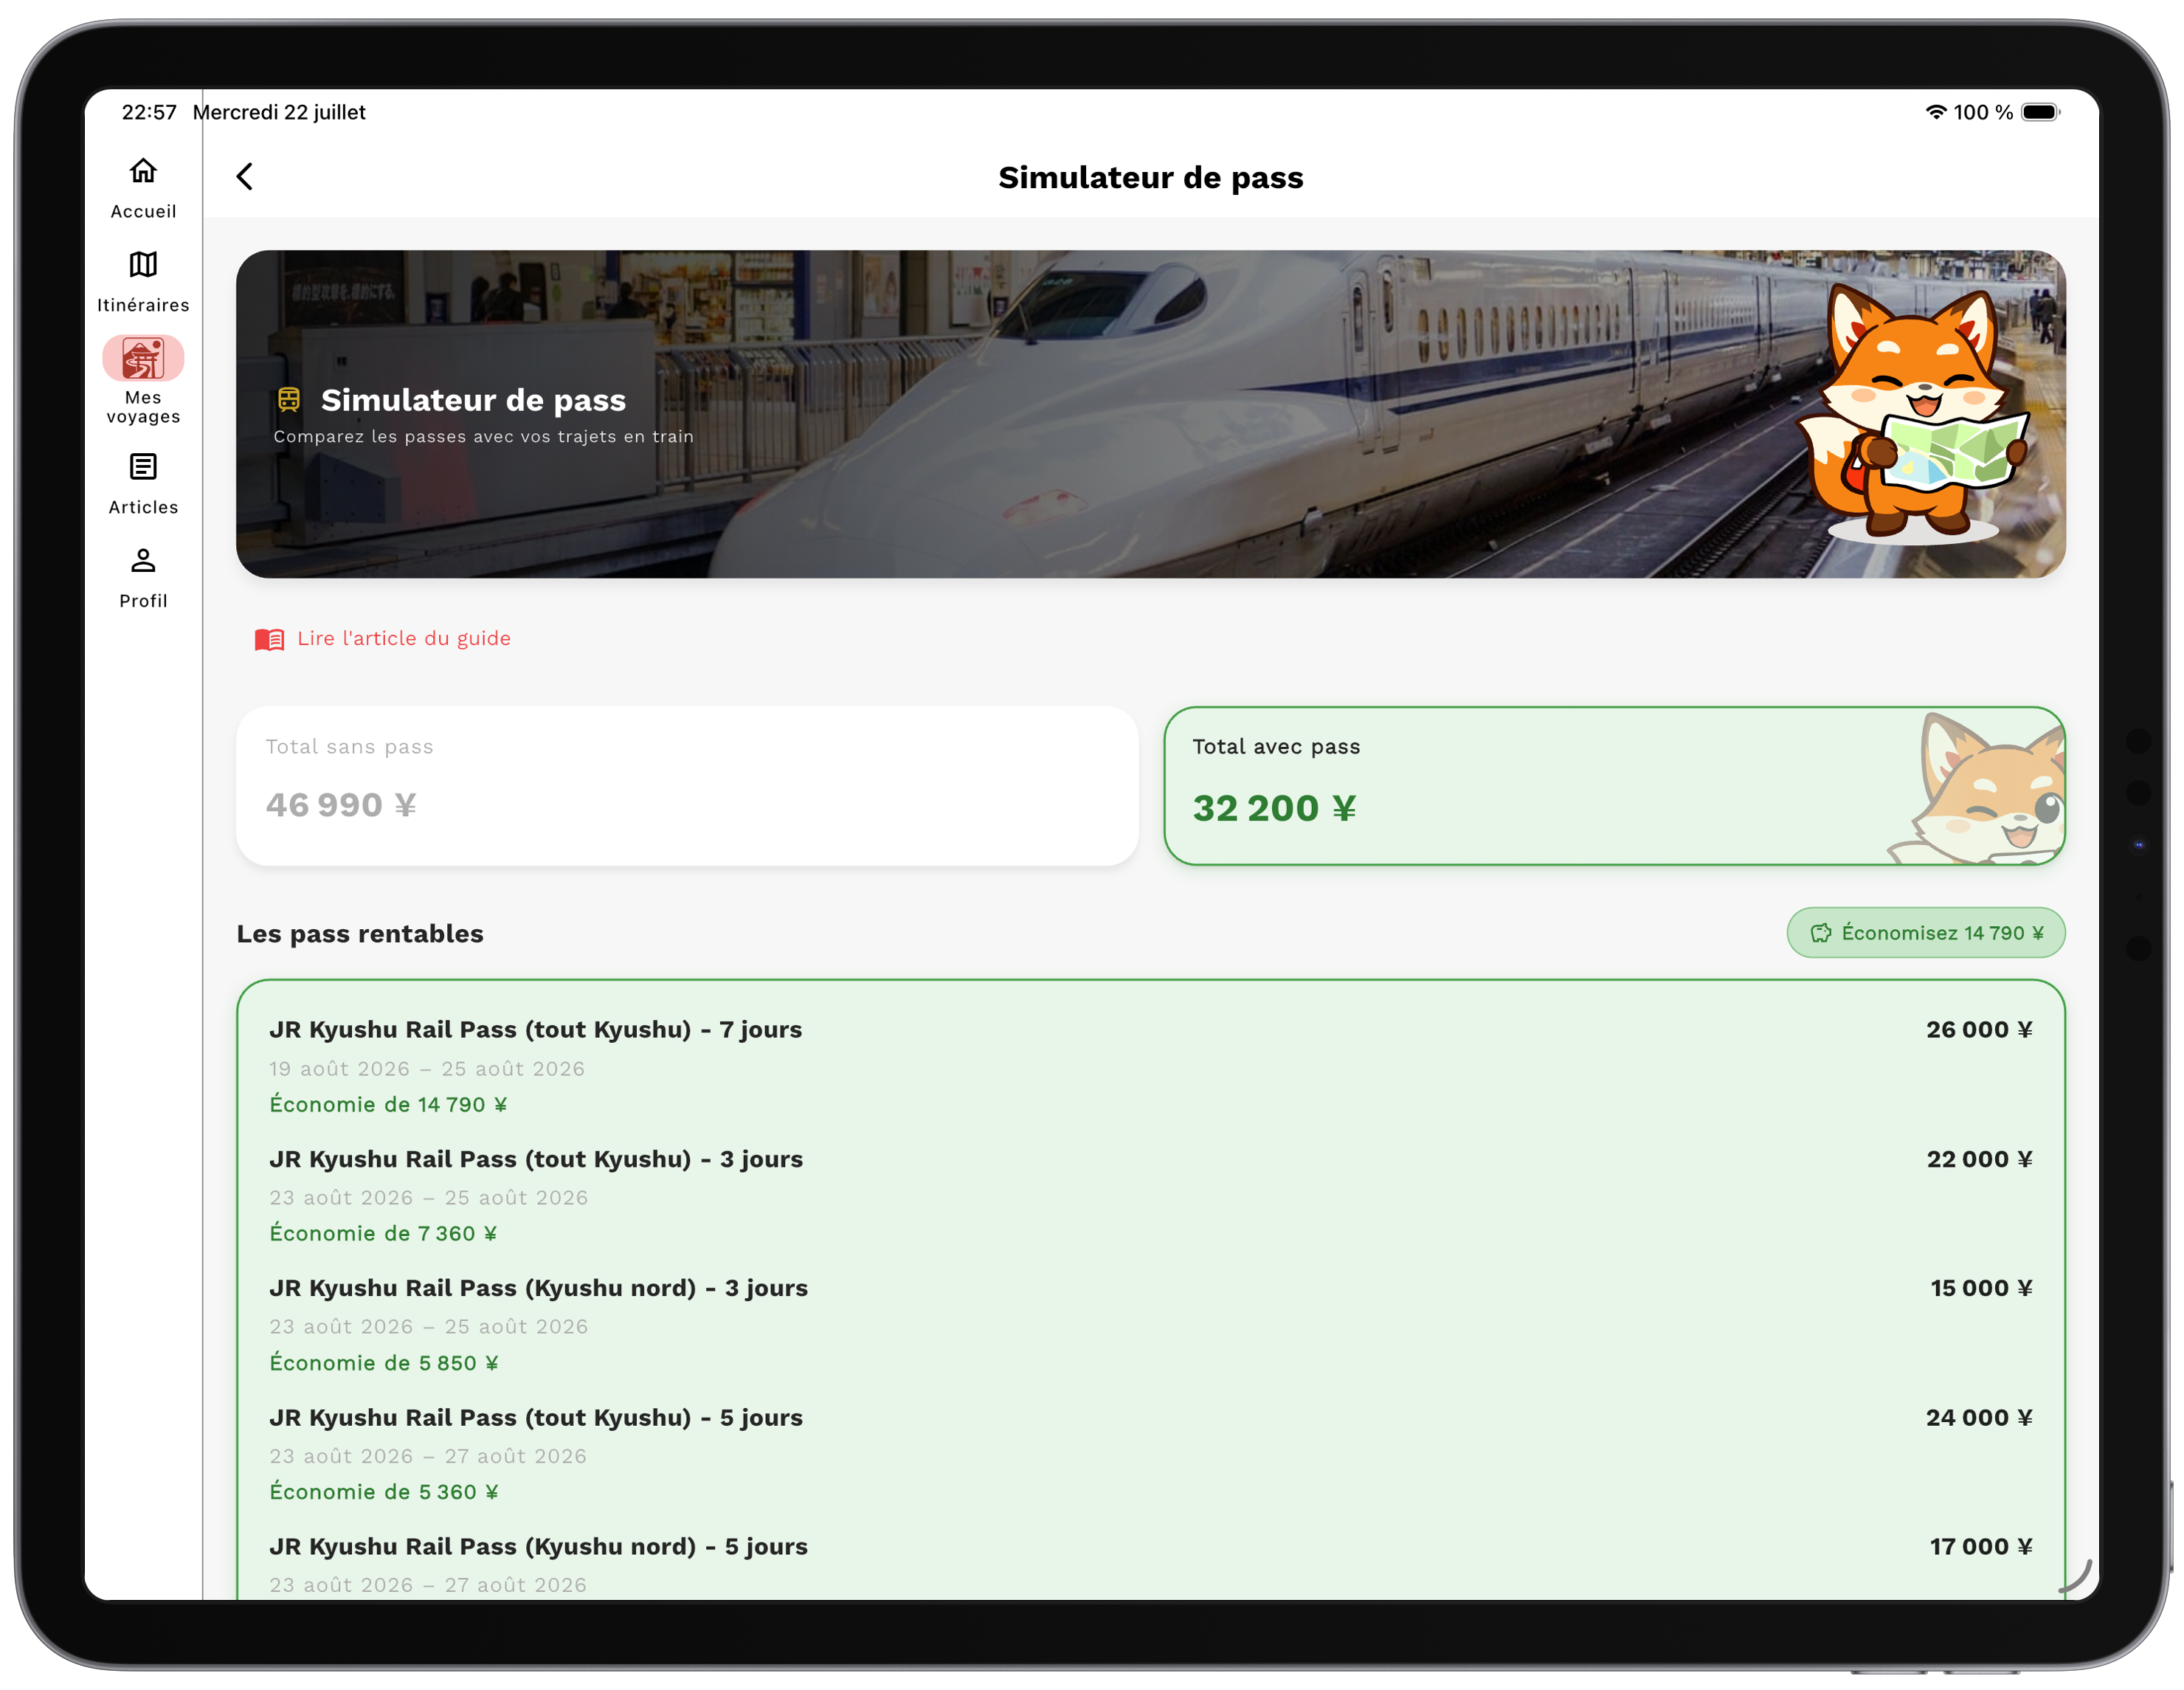Go back with the chevron arrow
2184x1690 pixels.
tap(244, 177)
